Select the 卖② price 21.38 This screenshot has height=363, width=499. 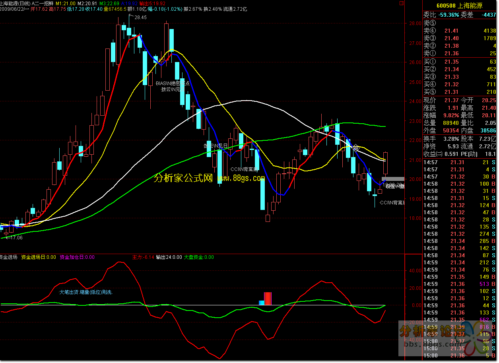point(451,46)
